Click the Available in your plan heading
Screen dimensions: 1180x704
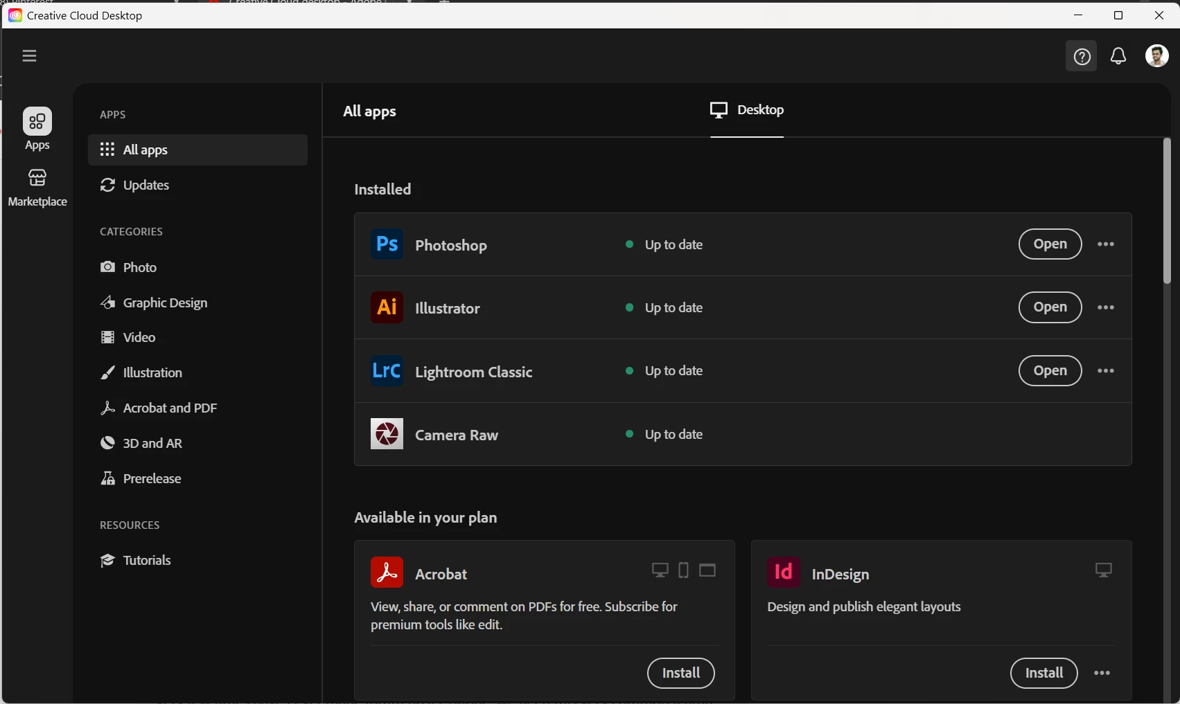tap(425, 518)
